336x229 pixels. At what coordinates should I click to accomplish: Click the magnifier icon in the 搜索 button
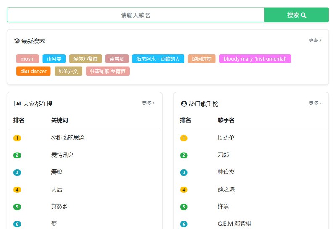[304, 15]
